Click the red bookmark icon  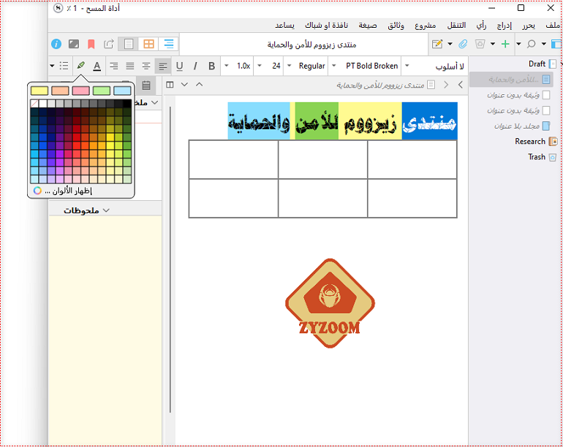tap(91, 44)
